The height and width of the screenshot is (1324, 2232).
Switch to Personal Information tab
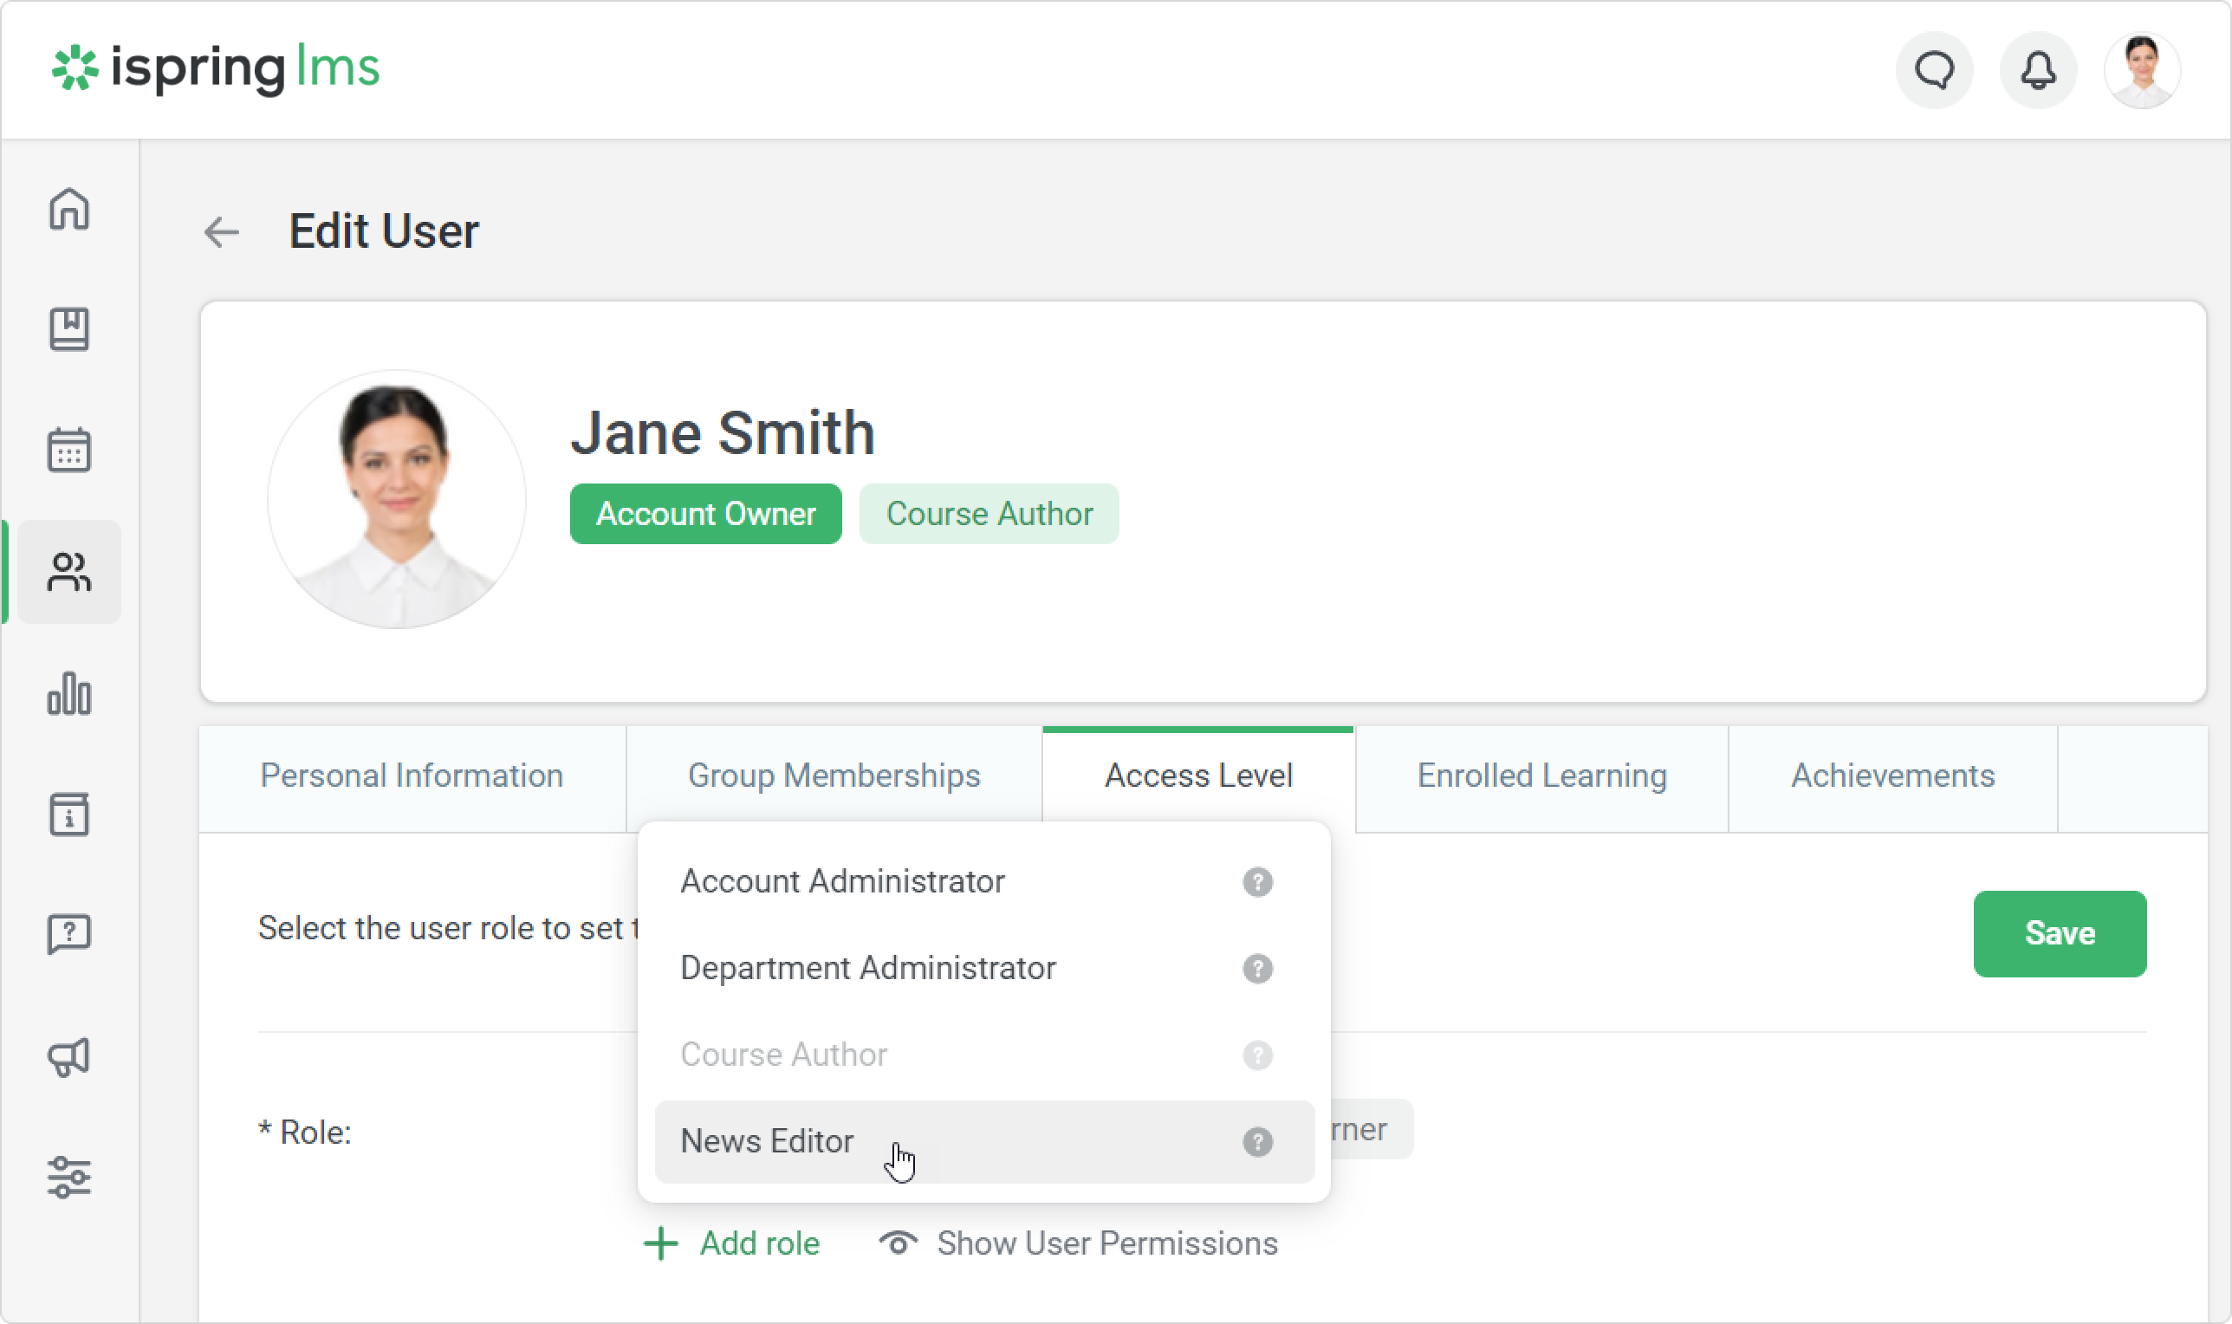tap(412, 776)
